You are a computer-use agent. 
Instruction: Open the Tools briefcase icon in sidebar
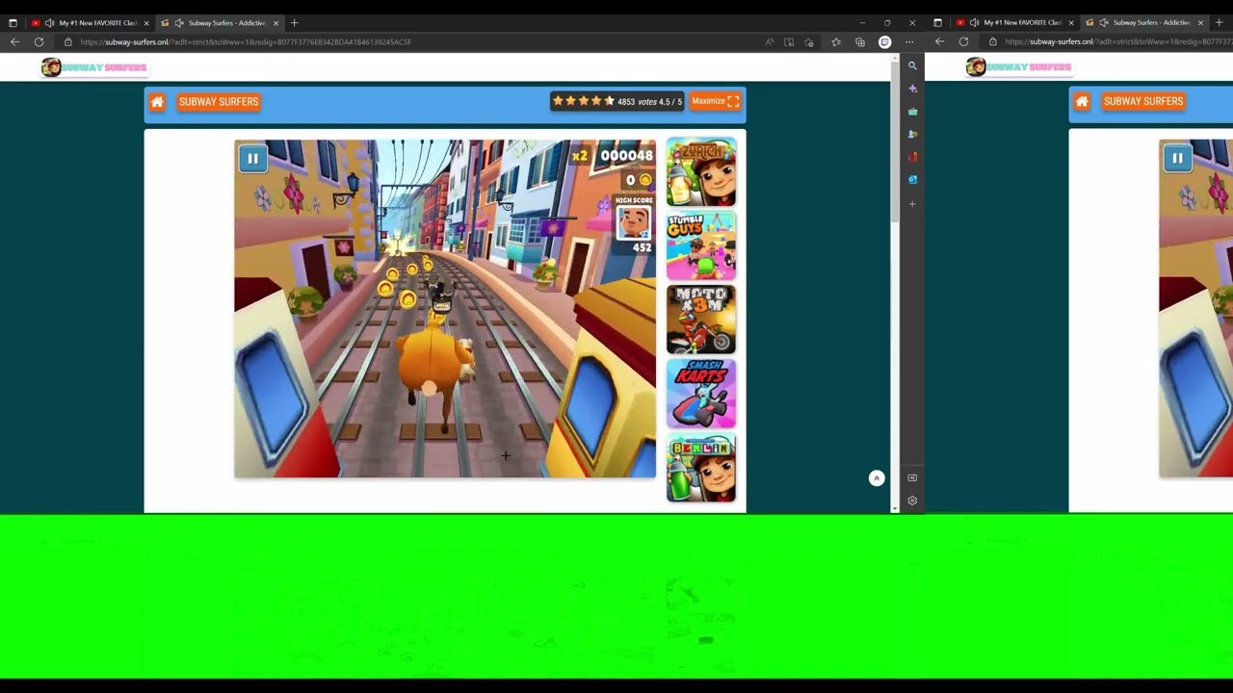pos(912,112)
